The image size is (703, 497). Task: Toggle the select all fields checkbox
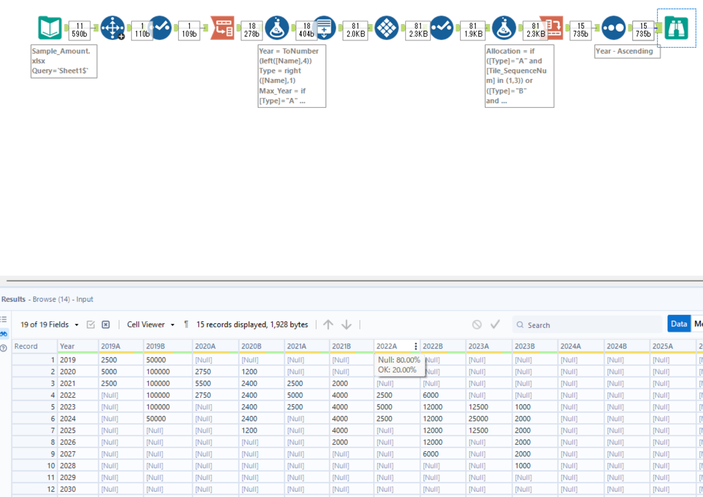click(91, 324)
